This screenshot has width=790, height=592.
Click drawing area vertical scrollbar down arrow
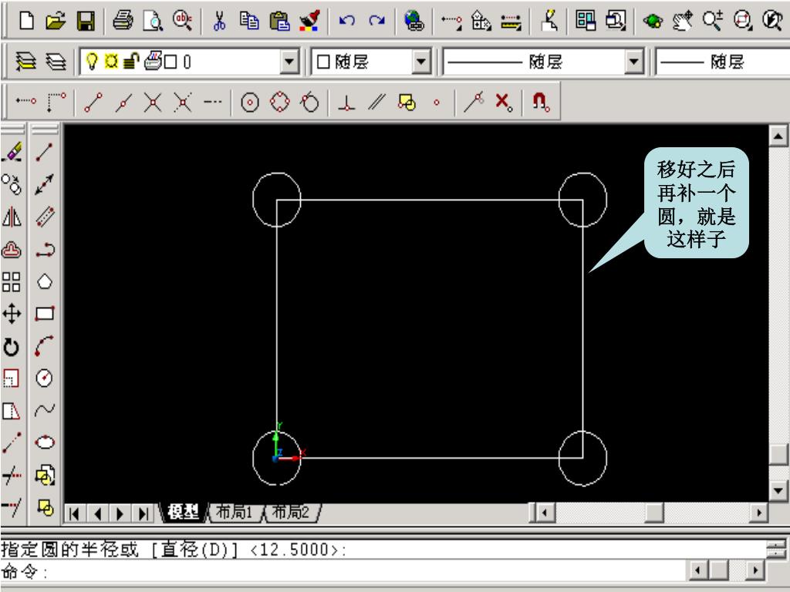click(778, 490)
